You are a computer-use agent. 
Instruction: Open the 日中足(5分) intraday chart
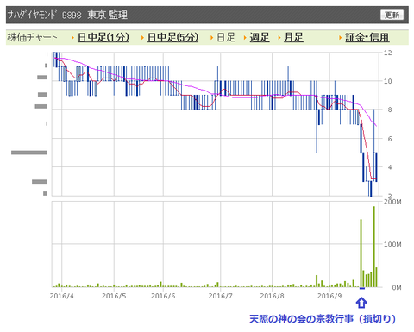click(172, 37)
